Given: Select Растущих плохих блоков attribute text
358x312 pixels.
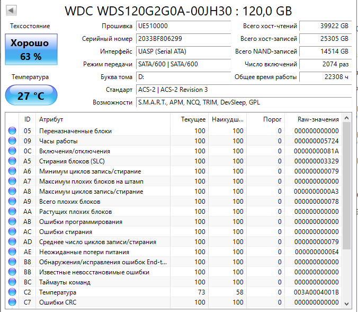Looking at the screenshot, I should click(x=75, y=212).
